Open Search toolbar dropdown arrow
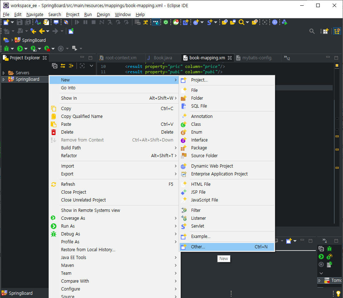Image resolution: width=343 pixels, height=298 pixels. (x=247, y=22)
